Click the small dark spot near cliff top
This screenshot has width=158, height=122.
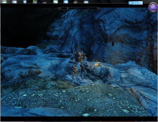click(x=120, y=12)
